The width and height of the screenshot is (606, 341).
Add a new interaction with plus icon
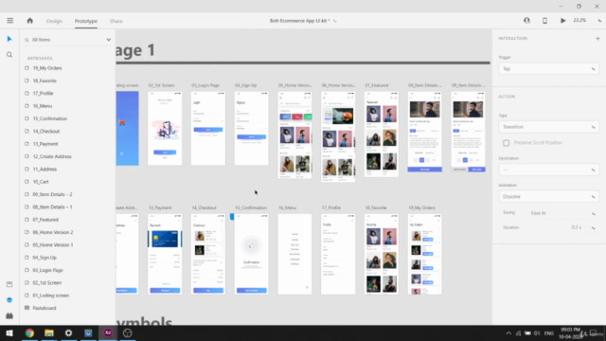pos(597,38)
